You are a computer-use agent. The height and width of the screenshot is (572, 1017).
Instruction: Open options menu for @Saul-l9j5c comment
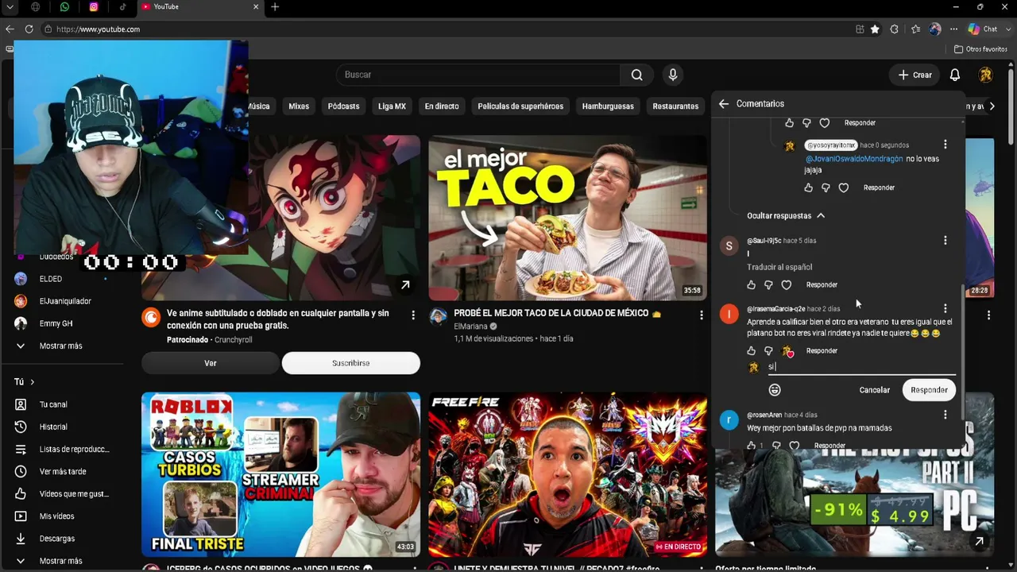click(945, 240)
